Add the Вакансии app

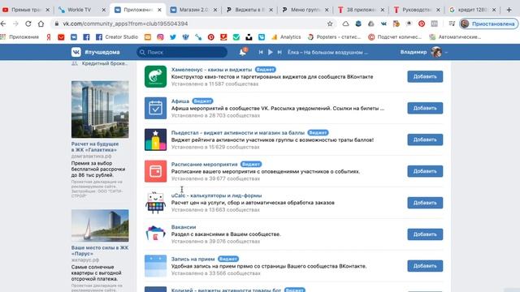coord(425,234)
